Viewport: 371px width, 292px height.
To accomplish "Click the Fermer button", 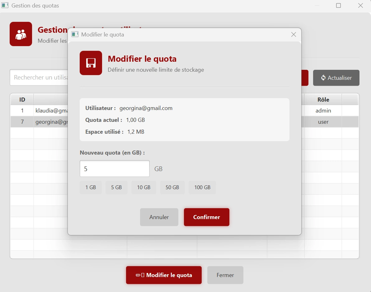I will 225,275.
